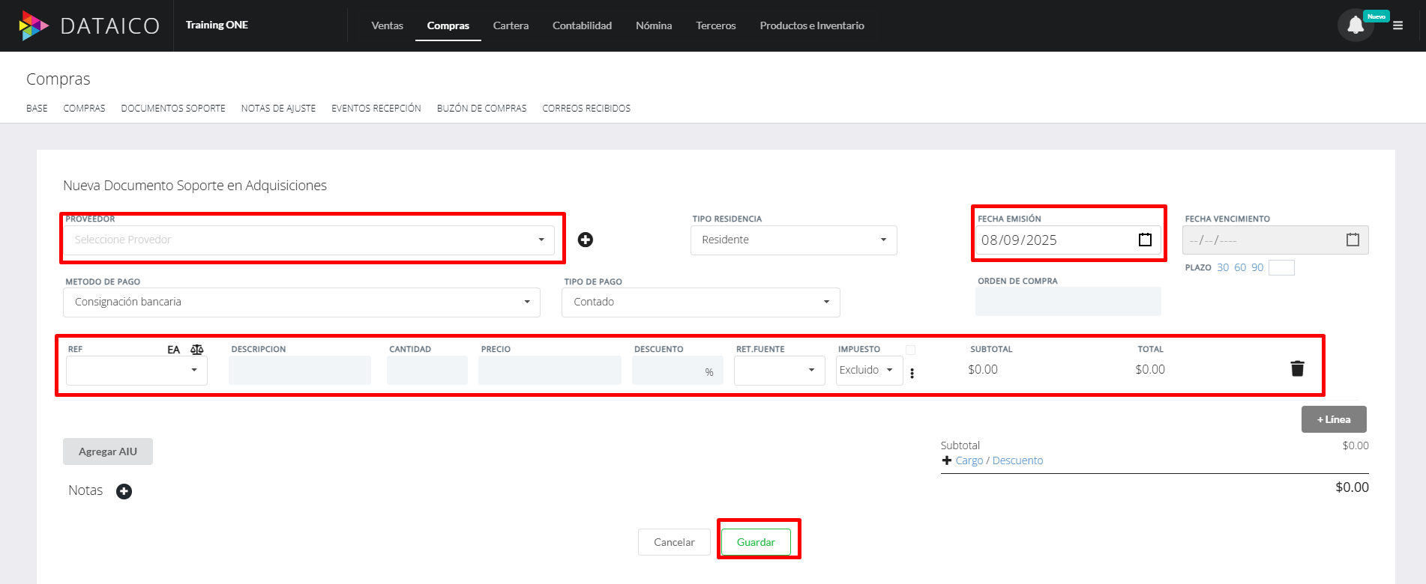Click the notification bell icon
This screenshot has width=1426, height=584.
(1355, 25)
